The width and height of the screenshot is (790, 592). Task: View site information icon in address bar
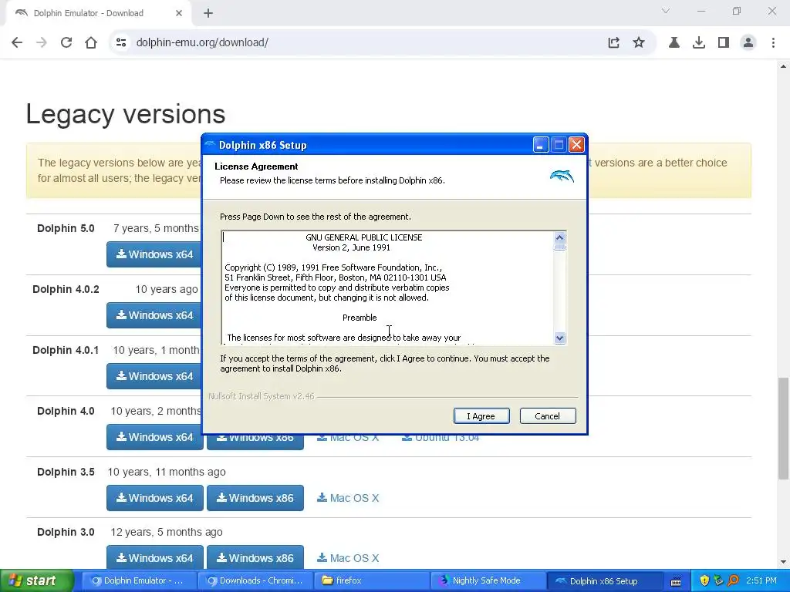[x=121, y=42]
